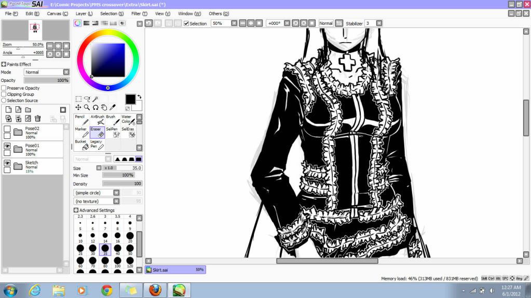Create a new linework layer
Image resolution: width=531 pixels, height=298 pixels.
[18, 109]
